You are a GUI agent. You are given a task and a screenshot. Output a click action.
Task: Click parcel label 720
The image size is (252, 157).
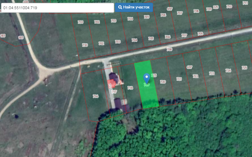tap(163, 82)
